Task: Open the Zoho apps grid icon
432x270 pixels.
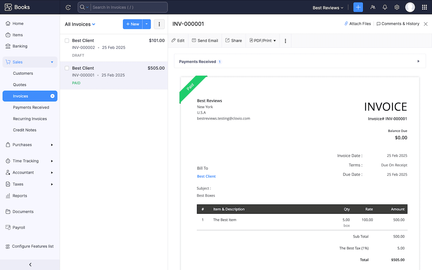Action: click(x=424, y=7)
